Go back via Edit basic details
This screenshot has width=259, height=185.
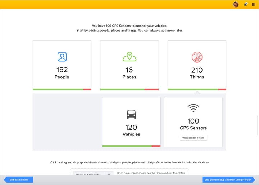coord(19,180)
